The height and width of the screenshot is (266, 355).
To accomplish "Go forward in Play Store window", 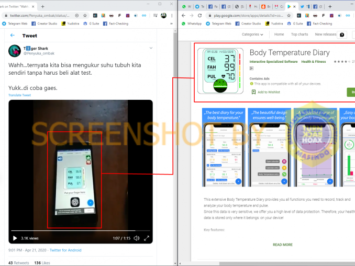I will tap(192, 16).
